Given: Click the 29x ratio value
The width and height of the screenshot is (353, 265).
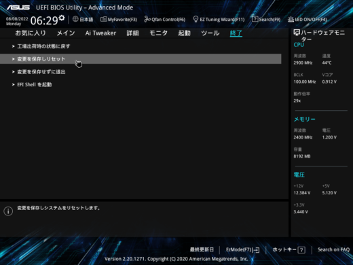Looking at the screenshot, I should point(297,101).
